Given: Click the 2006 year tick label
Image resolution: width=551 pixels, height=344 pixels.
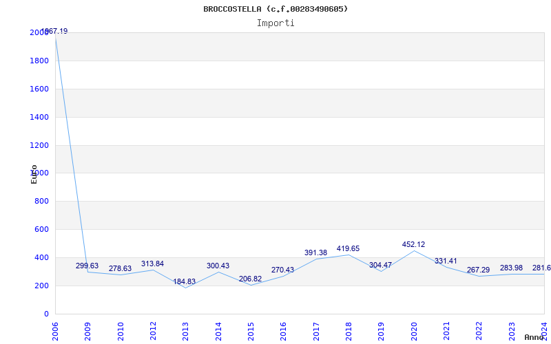Looking at the screenshot, I should [55, 332].
